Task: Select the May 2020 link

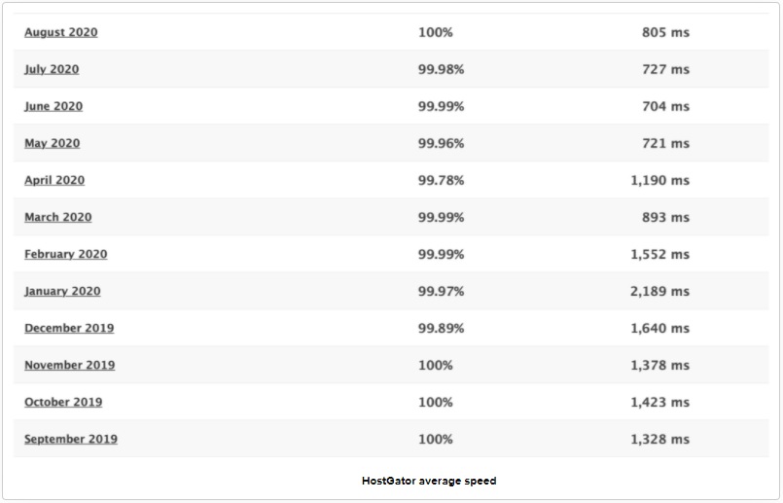Action: coord(52,143)
